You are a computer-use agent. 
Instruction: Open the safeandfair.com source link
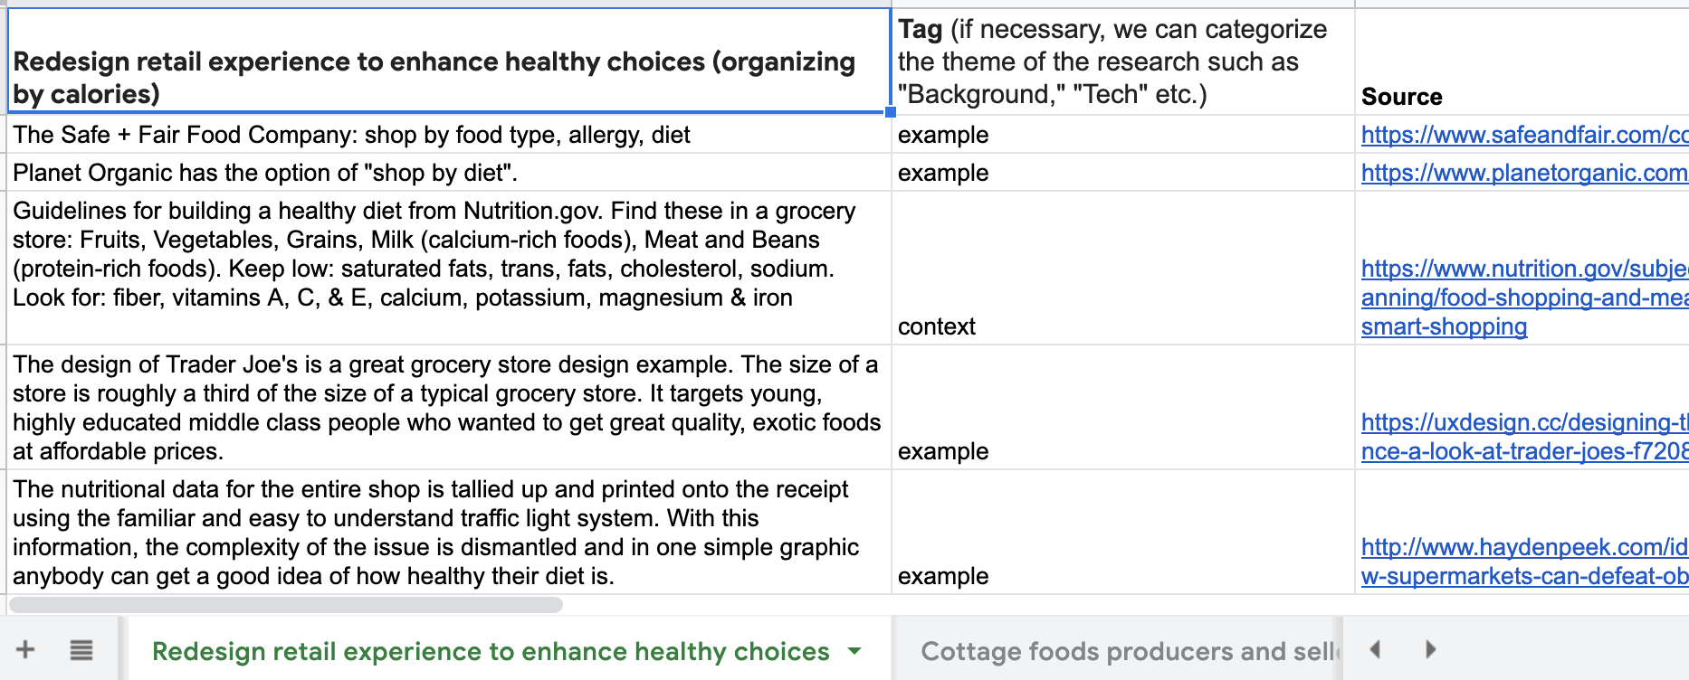(x=1523, y=135)
